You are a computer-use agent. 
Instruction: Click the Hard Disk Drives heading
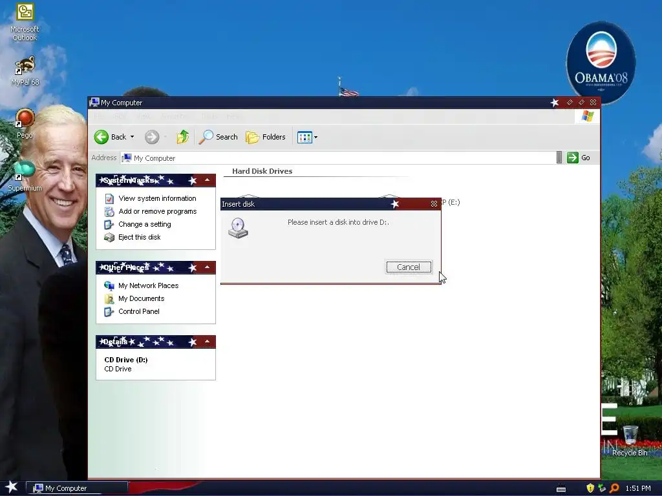[x=262, y=170]
